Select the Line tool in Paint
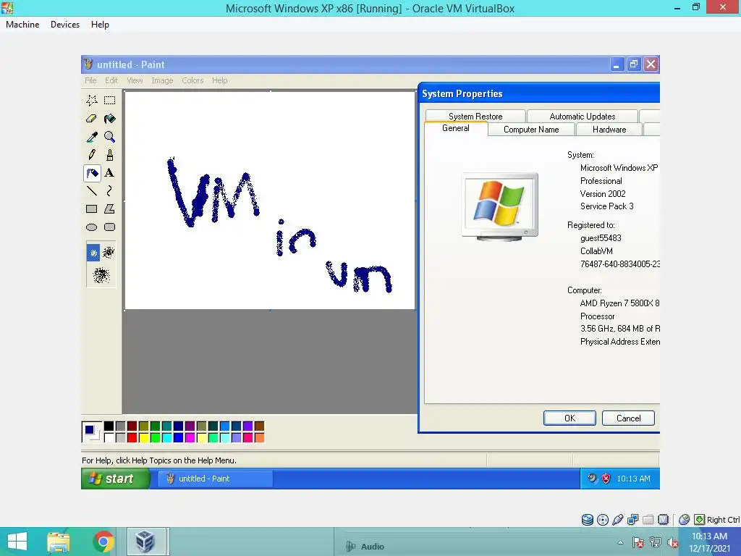The image size is (741, 556). 92,191
